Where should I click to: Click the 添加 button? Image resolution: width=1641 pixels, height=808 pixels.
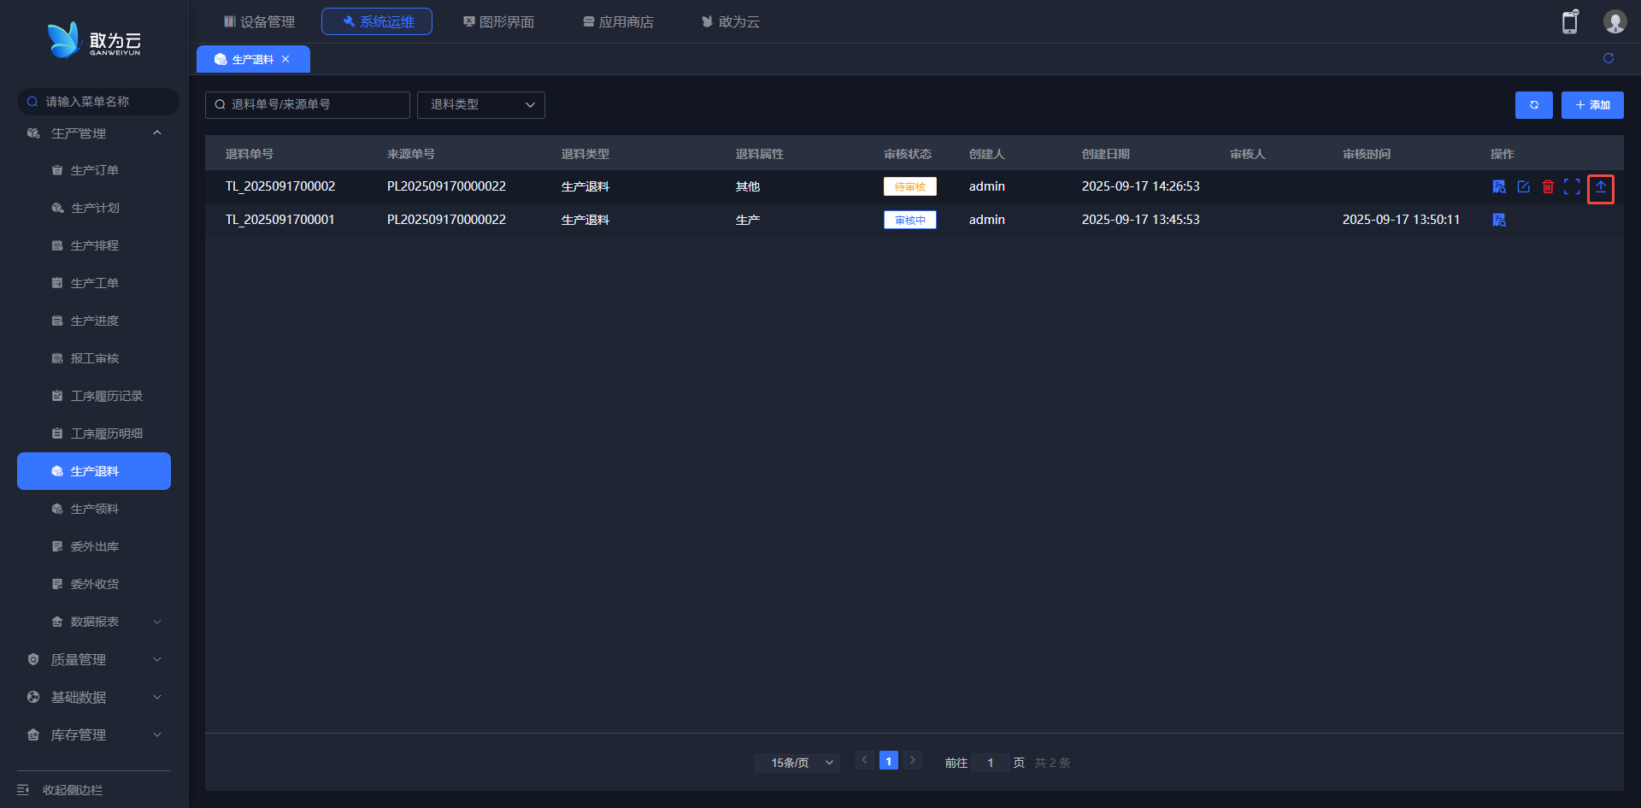point(1591,105)
